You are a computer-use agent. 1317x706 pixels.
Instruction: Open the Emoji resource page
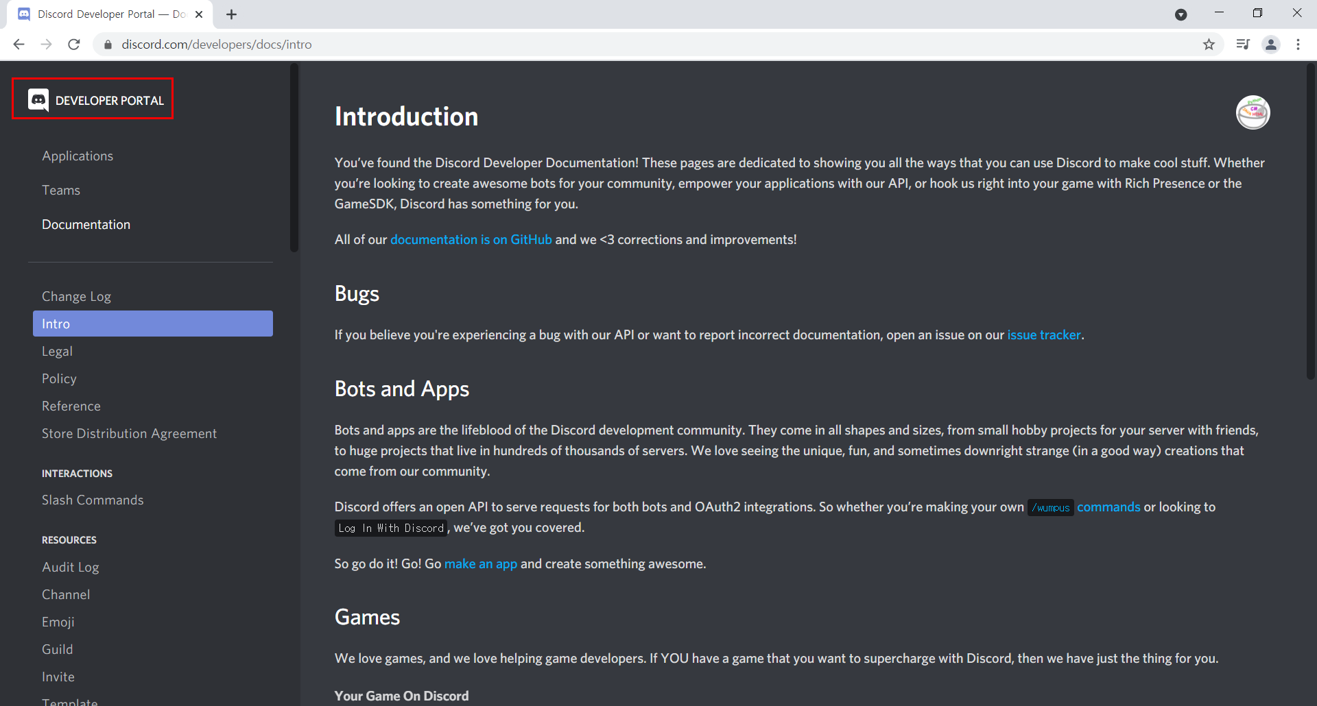58,622
